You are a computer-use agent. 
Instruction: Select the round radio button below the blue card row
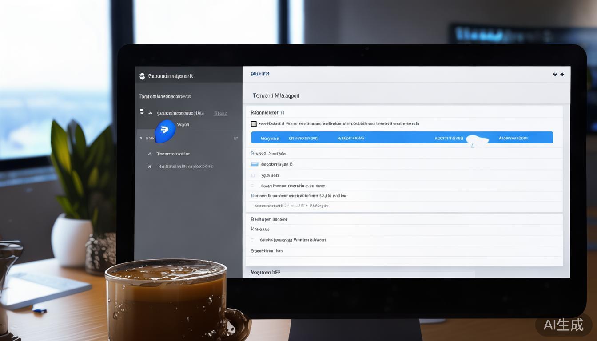254,175
